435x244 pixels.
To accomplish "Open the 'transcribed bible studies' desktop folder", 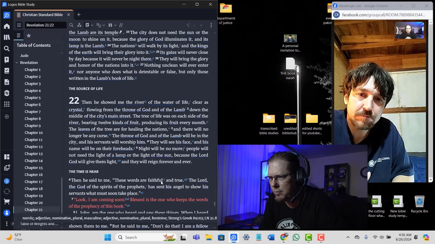I will [269, 124].
